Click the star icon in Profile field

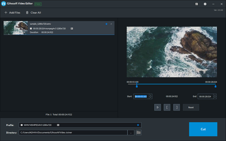pos(138,125)
